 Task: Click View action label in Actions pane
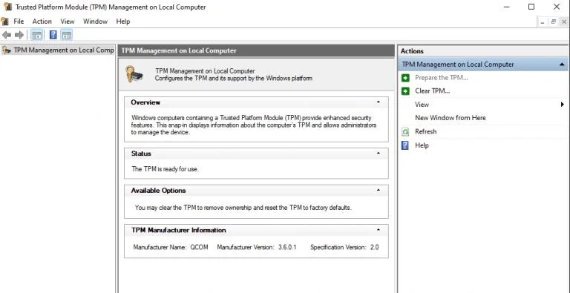click(422, 105)
